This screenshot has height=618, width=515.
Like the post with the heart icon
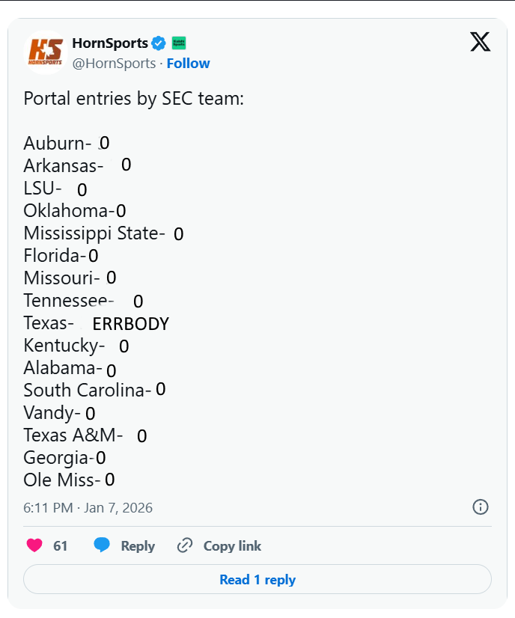coord(34,545)
